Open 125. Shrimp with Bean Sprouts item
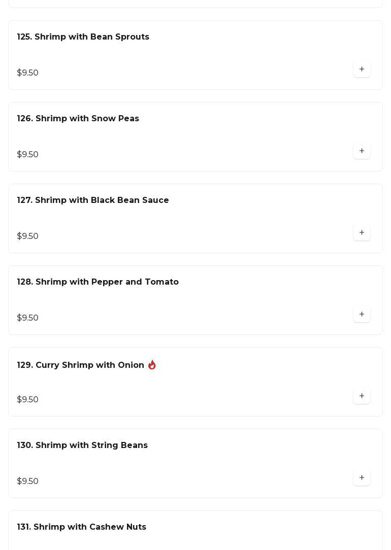Viewport: 391px width, 550px height. (83, 37)
